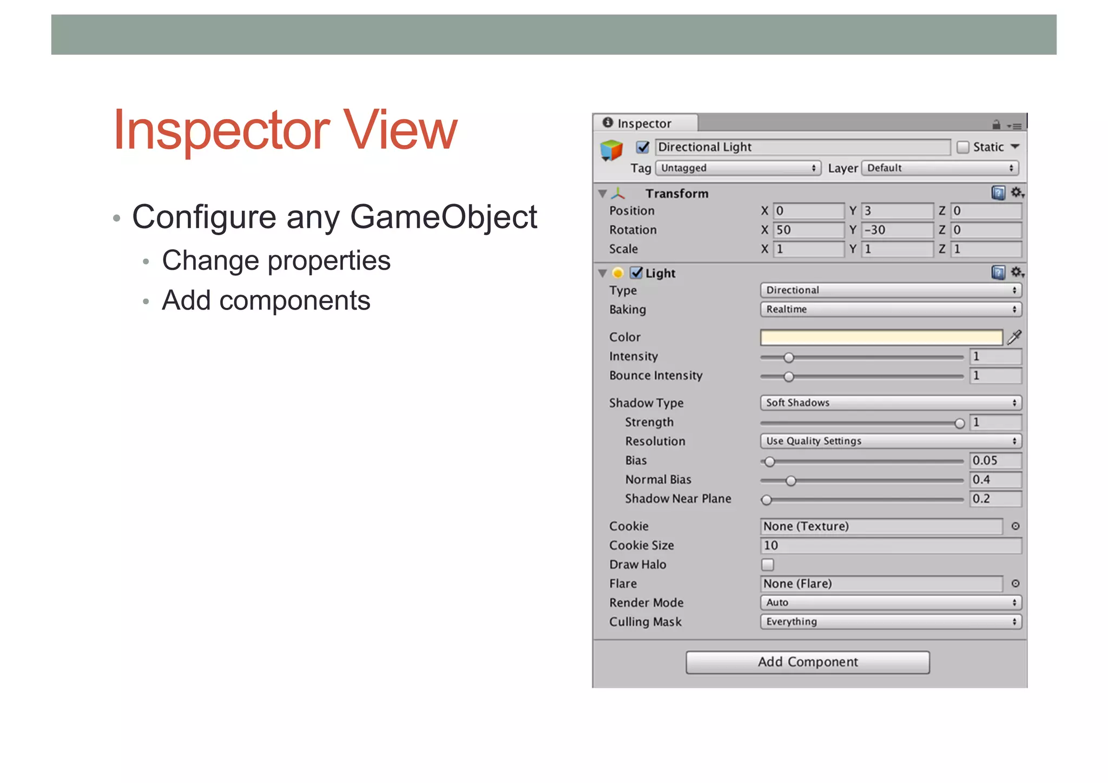Screen dimensions: 1108x783
Task: Click the Intensity slider handle
Action: (x=789, y=357)
